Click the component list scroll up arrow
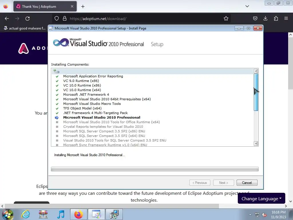The image size is (293, 220). coord(256,71)
